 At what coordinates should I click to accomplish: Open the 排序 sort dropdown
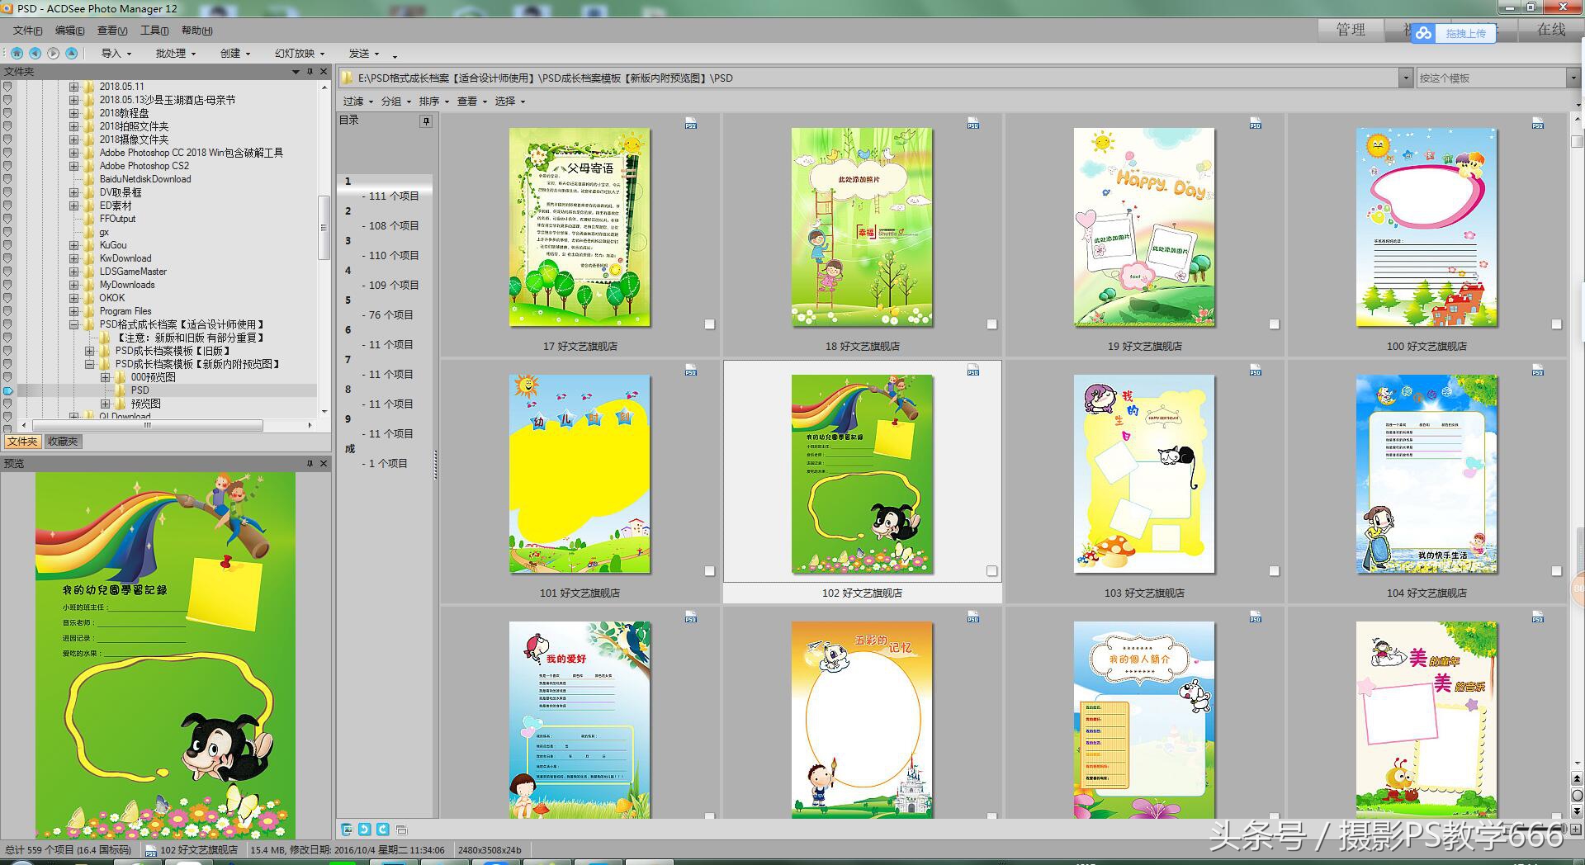point(433,101)
